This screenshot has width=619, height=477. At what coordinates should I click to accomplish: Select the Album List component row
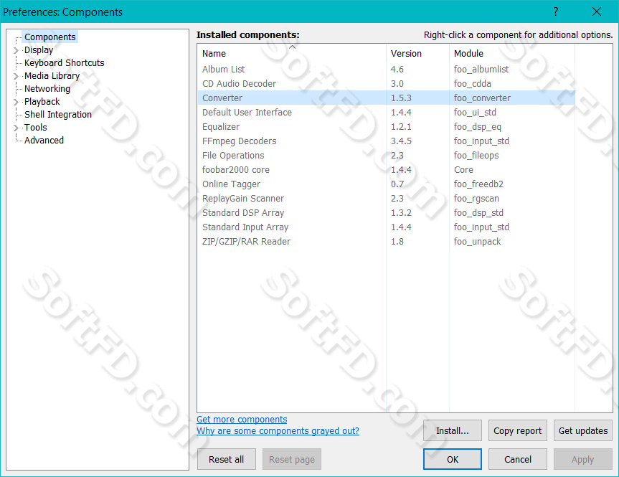pos(386,69)
